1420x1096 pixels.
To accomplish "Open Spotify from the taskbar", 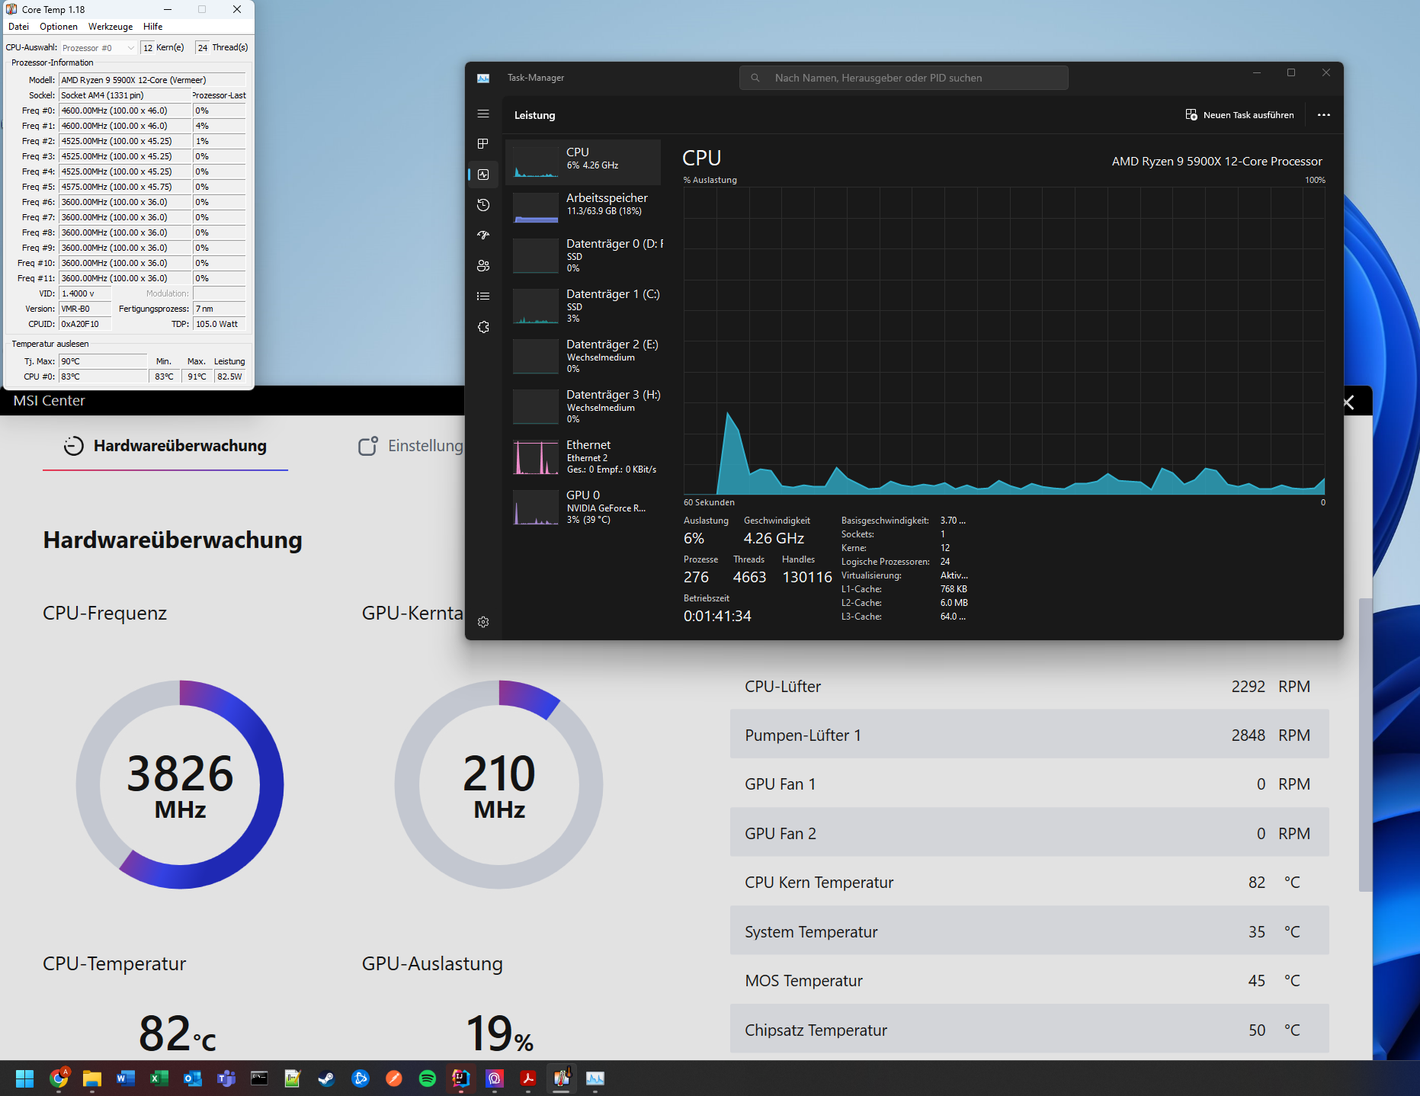I will [428, 1078].
